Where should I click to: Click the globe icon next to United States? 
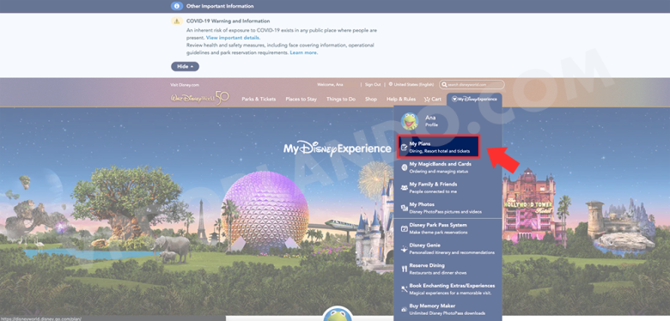point(391,84)
